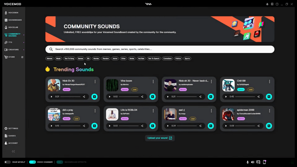Filter by the Games category chip
Viewport: 297px width, 167px height.
coord(80,59)
